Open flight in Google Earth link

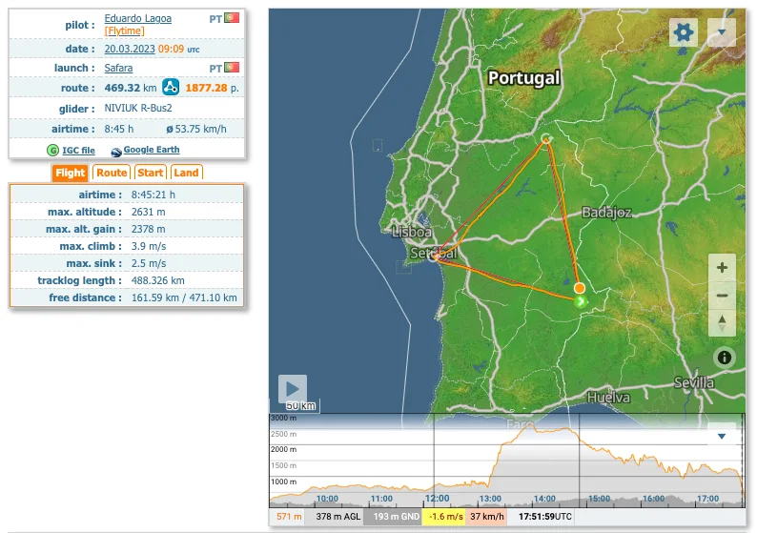click(x=152, y=150)
